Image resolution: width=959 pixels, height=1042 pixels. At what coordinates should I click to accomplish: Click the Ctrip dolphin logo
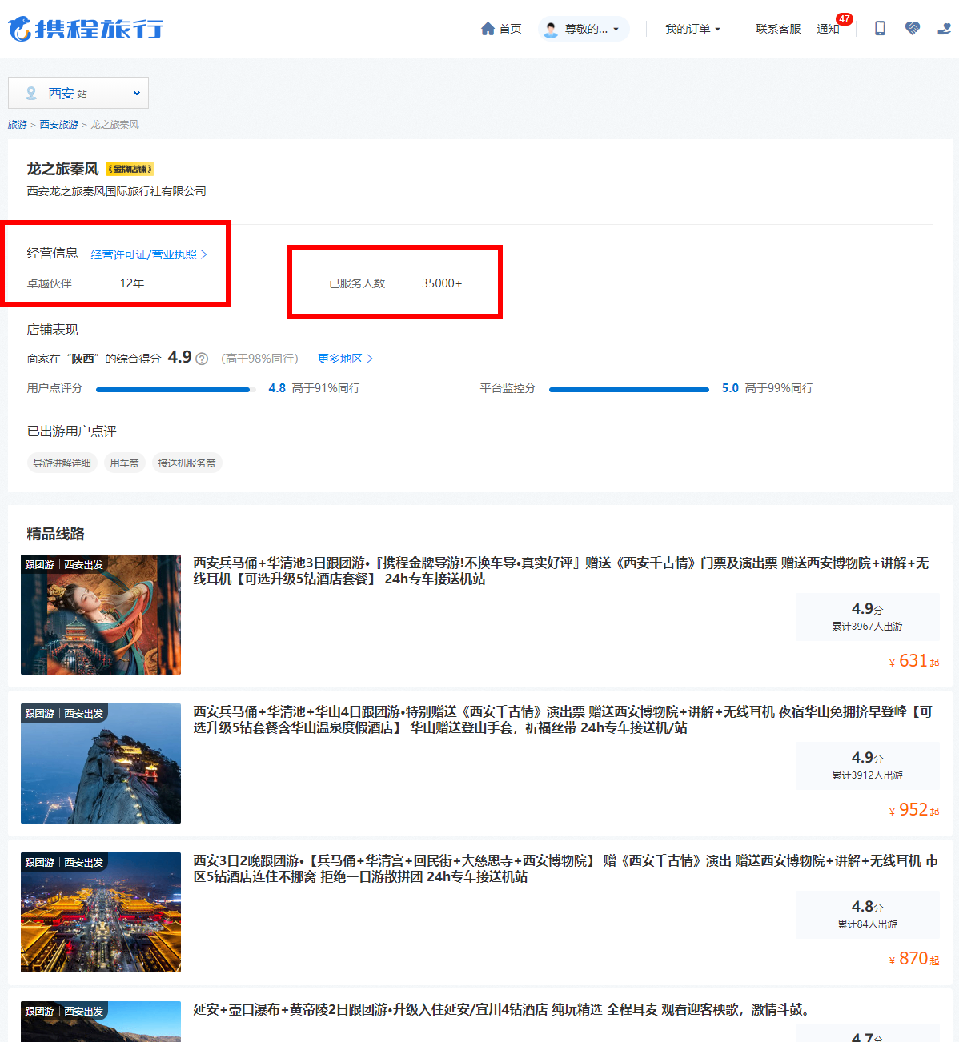[86, 29]
